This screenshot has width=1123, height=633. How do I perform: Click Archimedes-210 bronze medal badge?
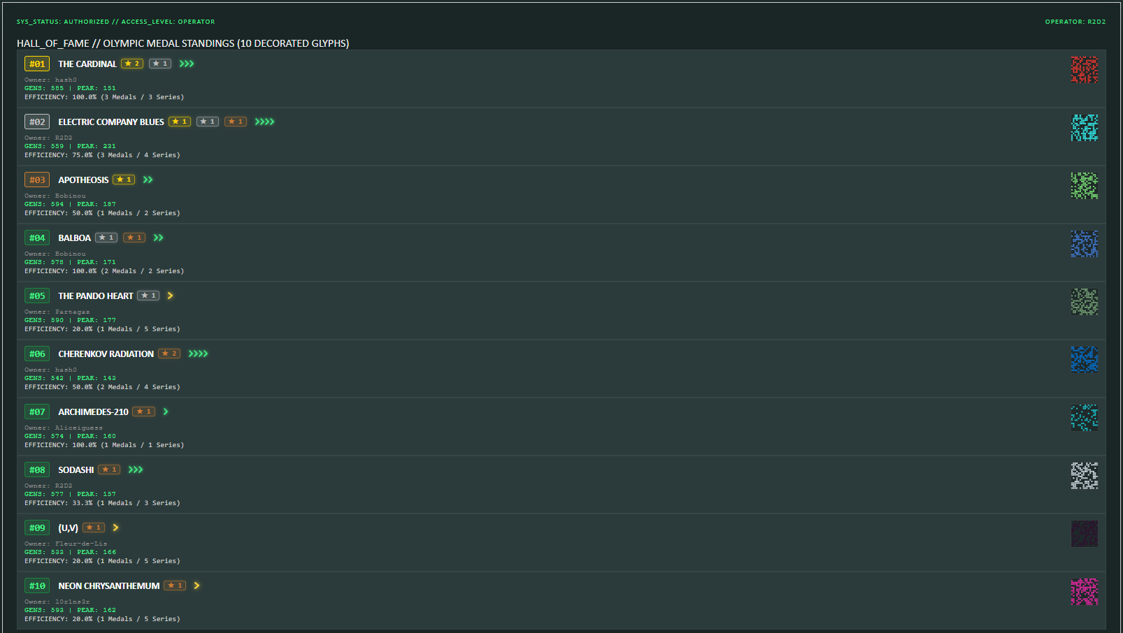[143, 412]
